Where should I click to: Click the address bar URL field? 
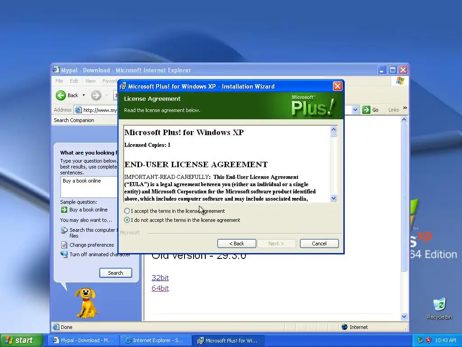[100, 110]
